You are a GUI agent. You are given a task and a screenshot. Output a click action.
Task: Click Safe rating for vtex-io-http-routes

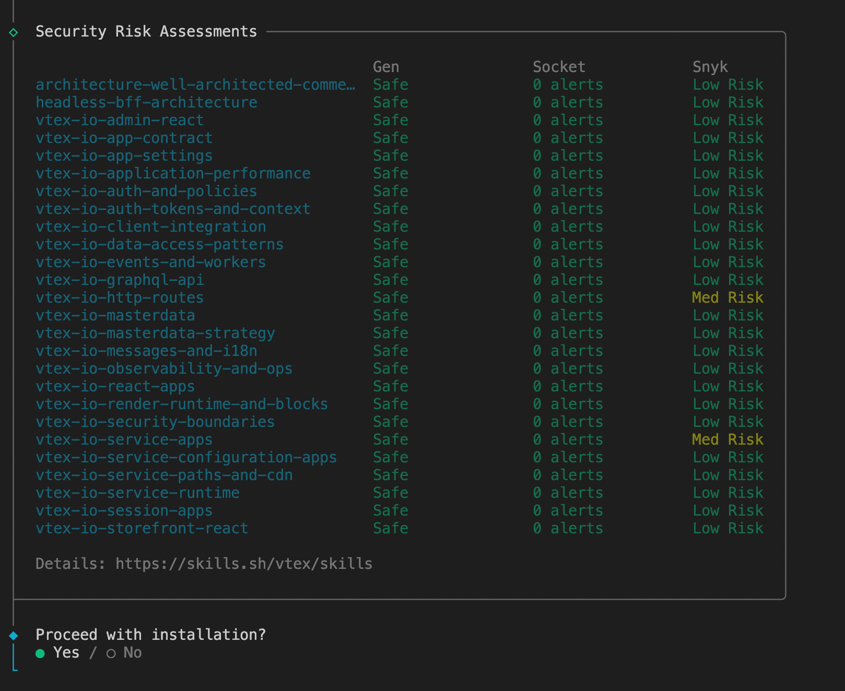click(391, 297)
